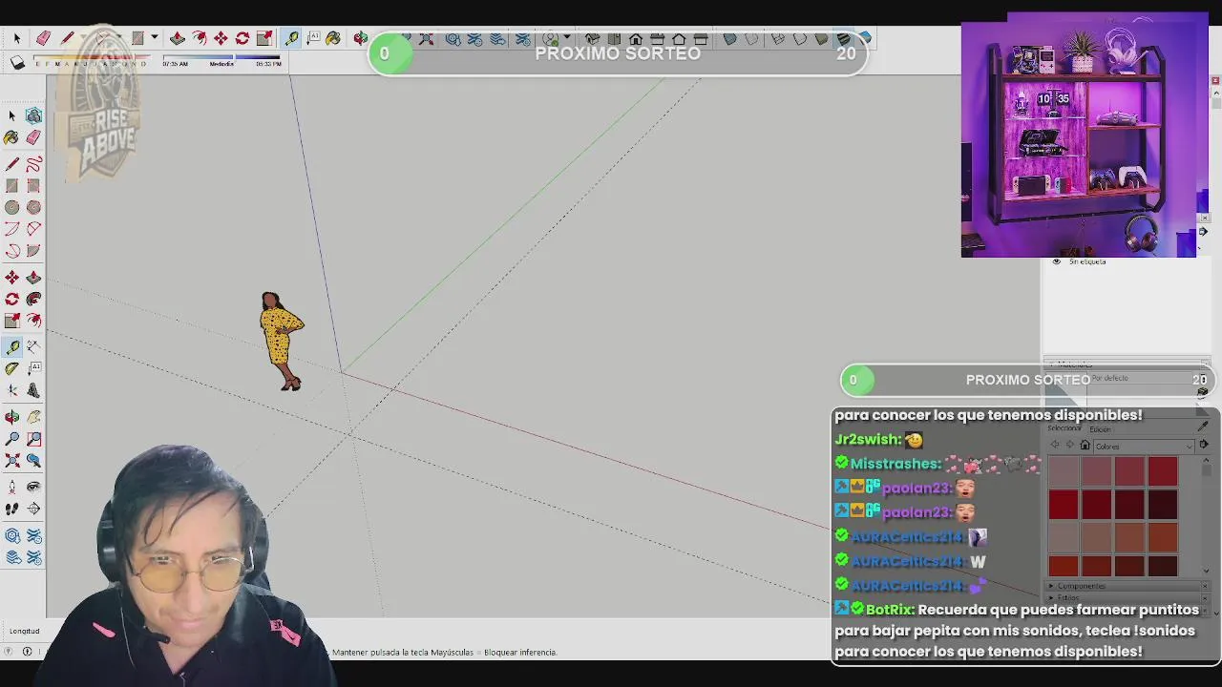The image size is (1222, 687).
Task: Select the Pie tool
Action: tap(33, 251)
